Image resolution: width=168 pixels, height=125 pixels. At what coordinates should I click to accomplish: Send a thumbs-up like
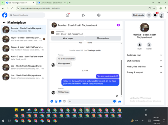[x=120, y=101]
